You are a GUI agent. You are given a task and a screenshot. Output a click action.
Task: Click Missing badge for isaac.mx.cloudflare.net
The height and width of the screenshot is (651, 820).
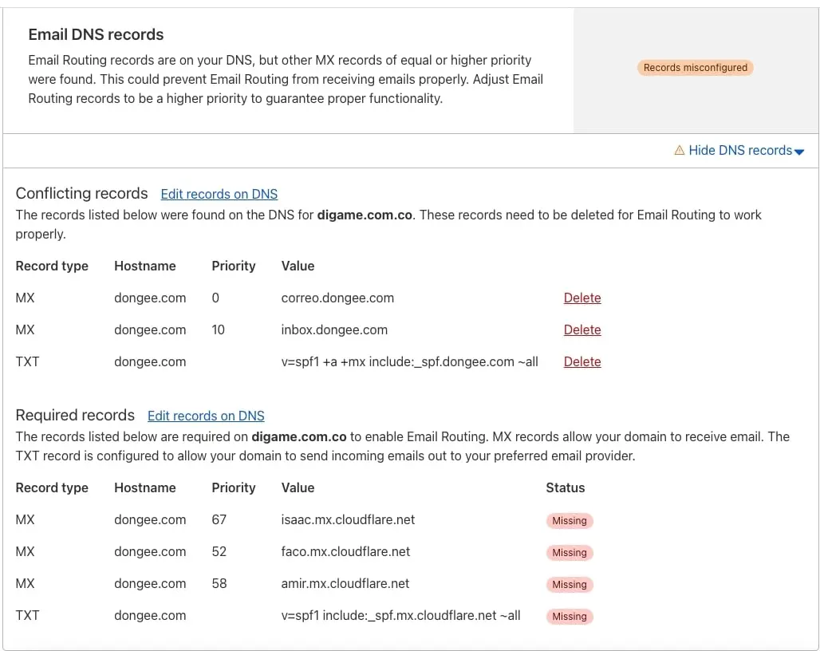pos(570,521)
